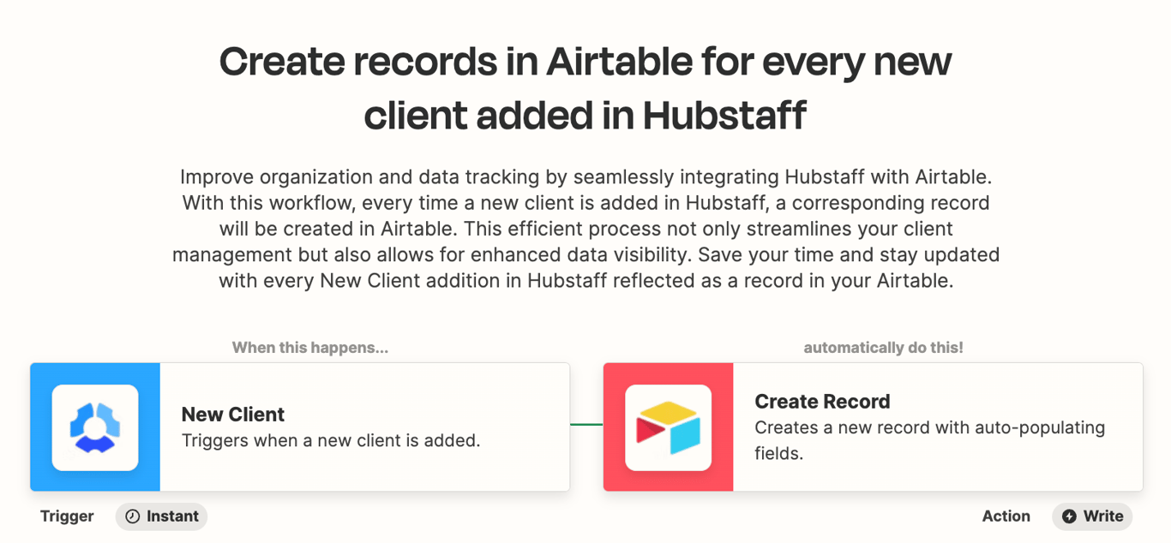Click the Create Record card title text

click(822, 402)
